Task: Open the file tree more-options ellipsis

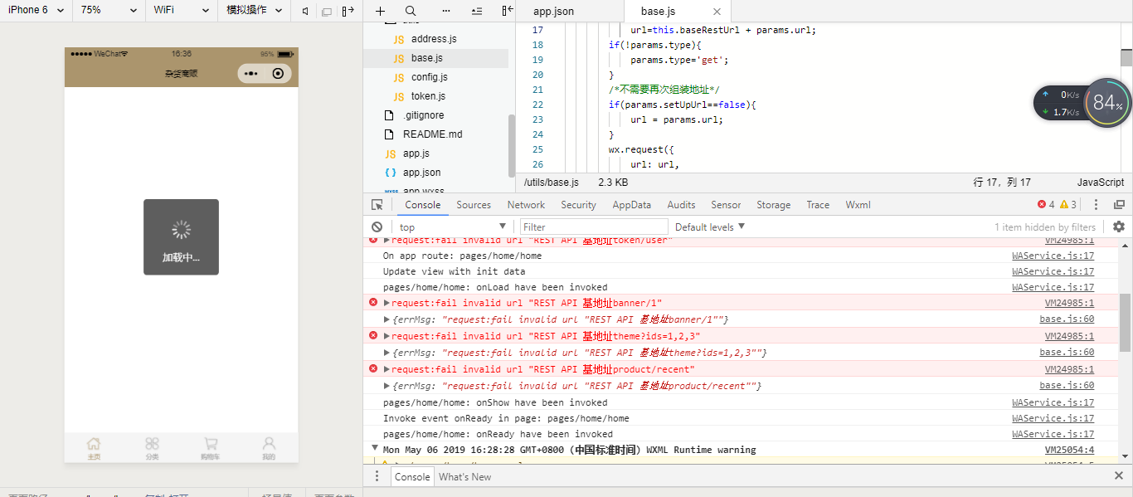Action: click(x=446, y=12)
